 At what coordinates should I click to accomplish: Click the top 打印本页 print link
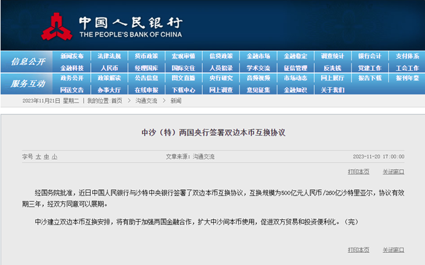point(359,172)
